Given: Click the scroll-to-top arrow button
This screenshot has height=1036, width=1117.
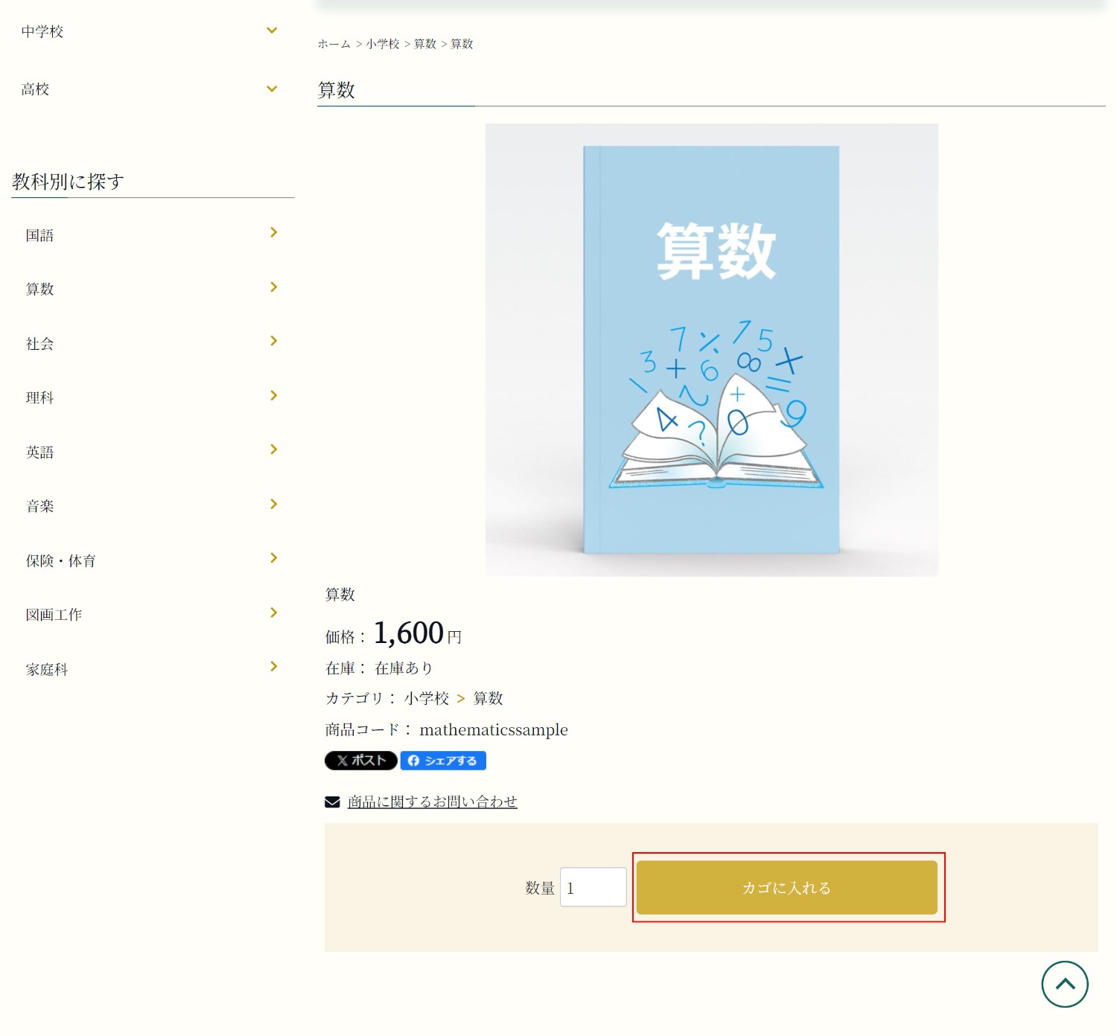Looking at the screenshot, I should point(1064,984).
